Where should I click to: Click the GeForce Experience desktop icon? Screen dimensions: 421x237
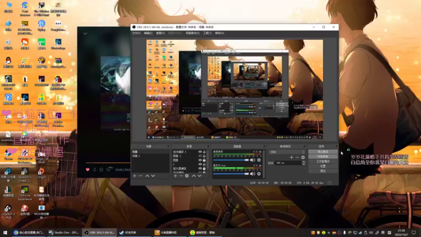coord(25,193)
